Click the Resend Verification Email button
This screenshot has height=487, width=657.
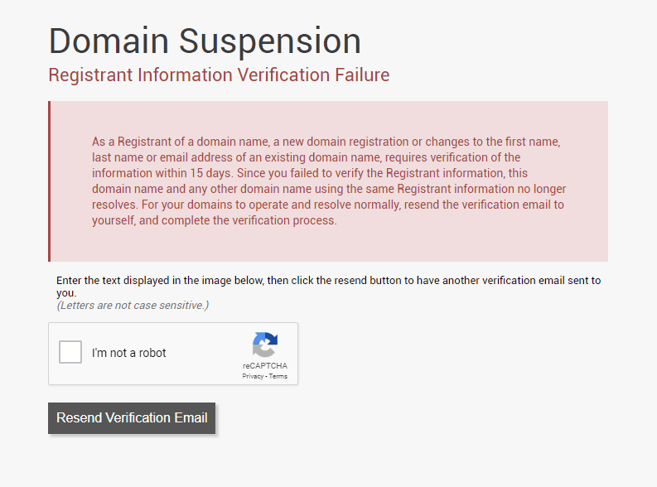[x=132, y=418]
